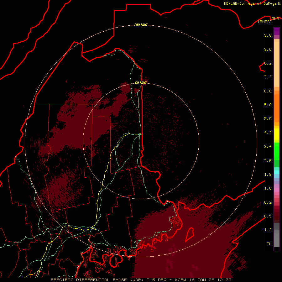This screenshot has width=282, height=282.
Task: Click the 5.8 legend value
Action: [268, 105]
